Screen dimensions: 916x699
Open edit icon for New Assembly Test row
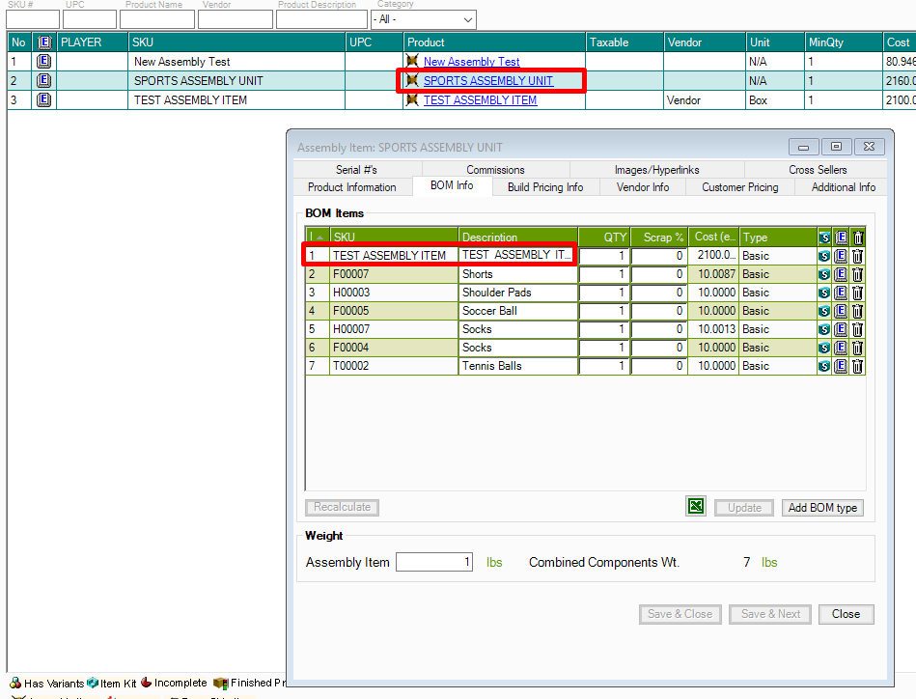click(x=43, y=62)
